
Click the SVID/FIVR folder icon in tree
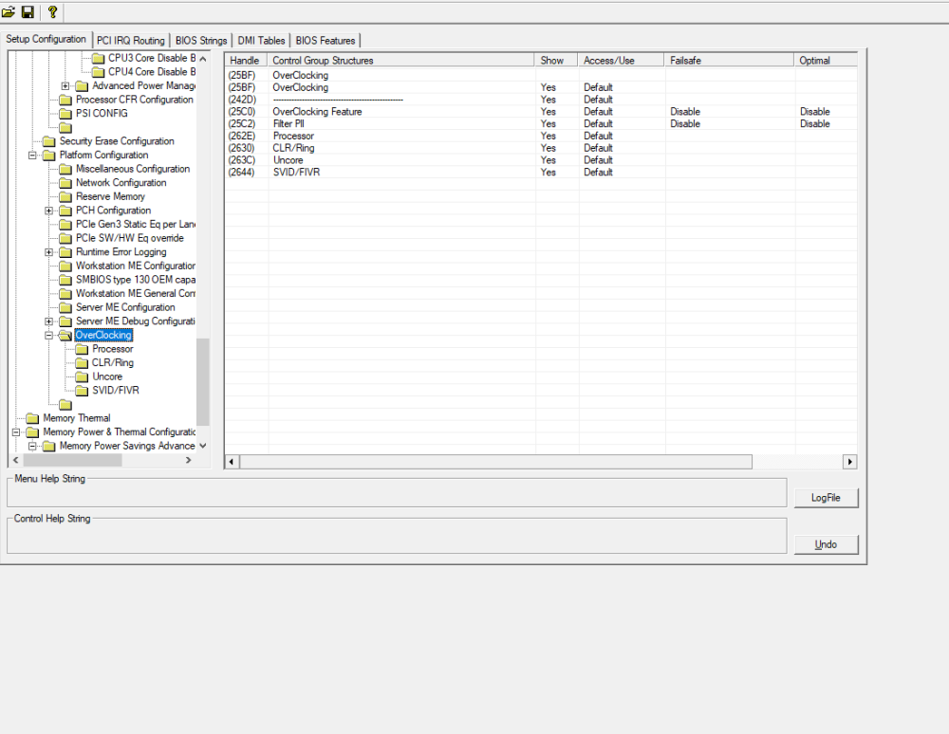[x=82, y=392]
